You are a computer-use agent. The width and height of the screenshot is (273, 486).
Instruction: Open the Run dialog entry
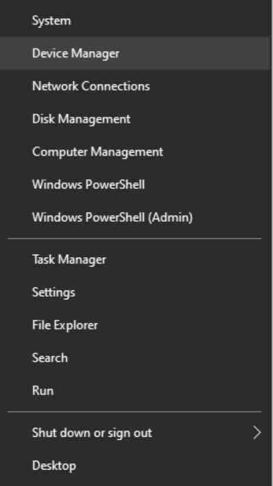point(135,390)
